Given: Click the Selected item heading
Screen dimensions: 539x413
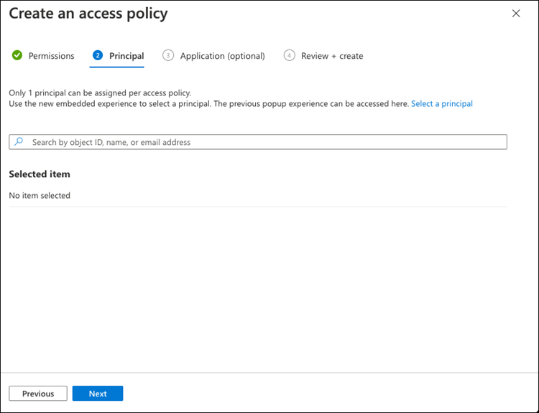Looking at the screenshot, I should (x=40, y=174).
